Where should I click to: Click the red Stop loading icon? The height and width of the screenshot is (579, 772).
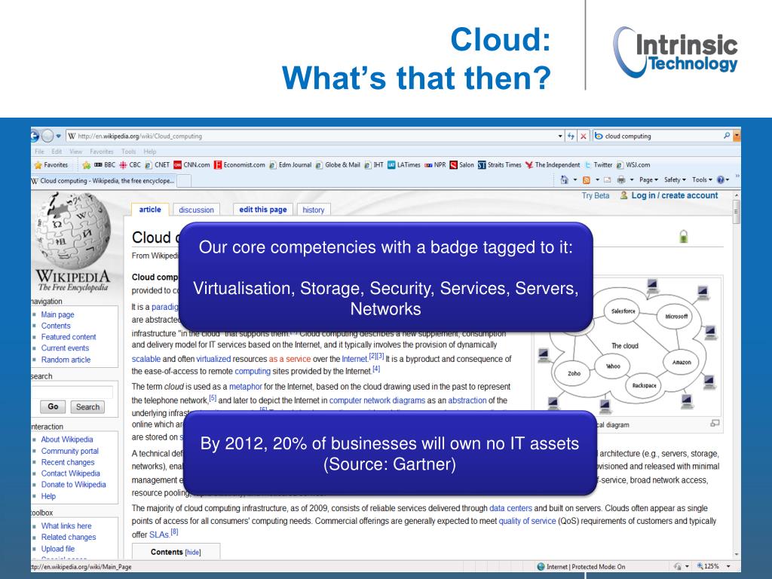click(583, 136)
